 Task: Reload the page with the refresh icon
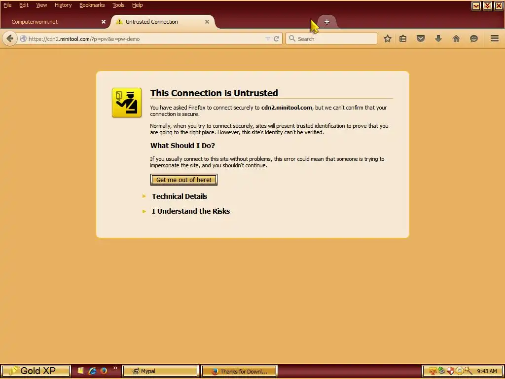tap(276, 38)
